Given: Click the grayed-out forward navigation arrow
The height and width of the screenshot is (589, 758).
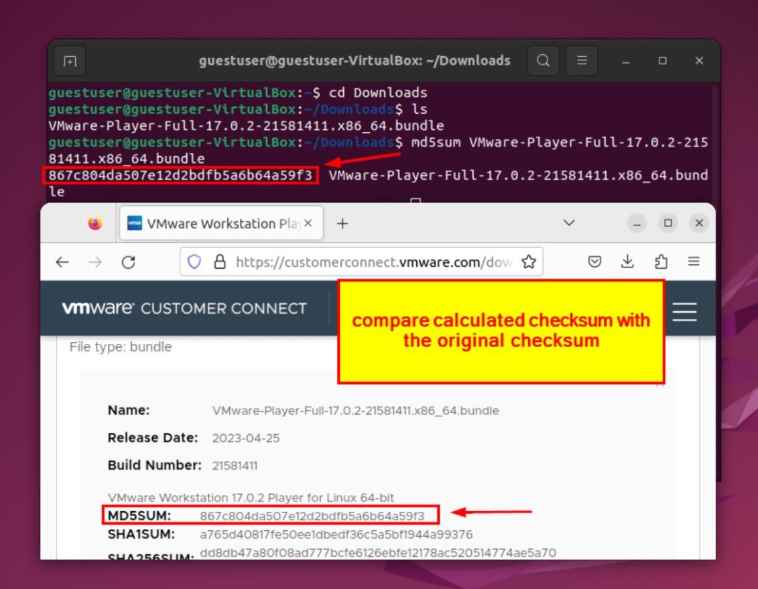Looking at the screenshot, I should click(94, 261).
